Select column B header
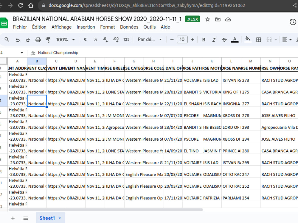This screenshot has width=298, height=223. pyautogui.click(x=37, y=61)
